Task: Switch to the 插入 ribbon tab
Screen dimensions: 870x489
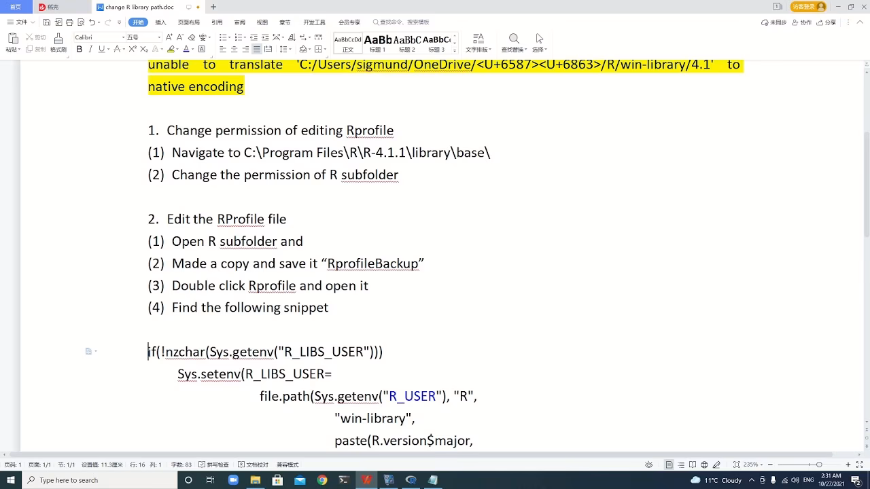Action: (160, 22)
